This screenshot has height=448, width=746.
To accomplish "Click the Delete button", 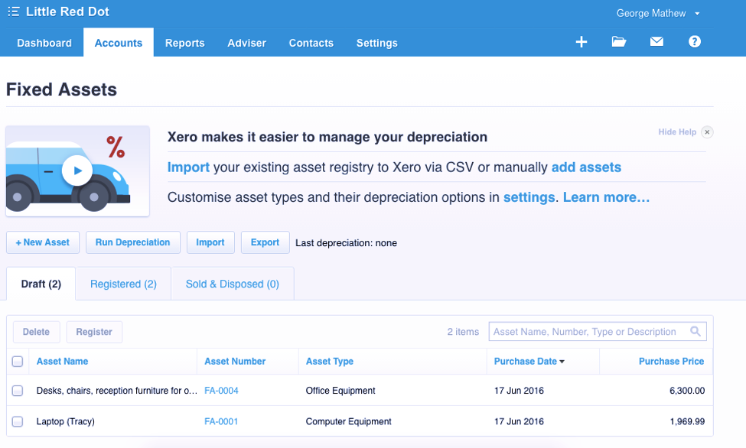I will [x=36, y=332].
